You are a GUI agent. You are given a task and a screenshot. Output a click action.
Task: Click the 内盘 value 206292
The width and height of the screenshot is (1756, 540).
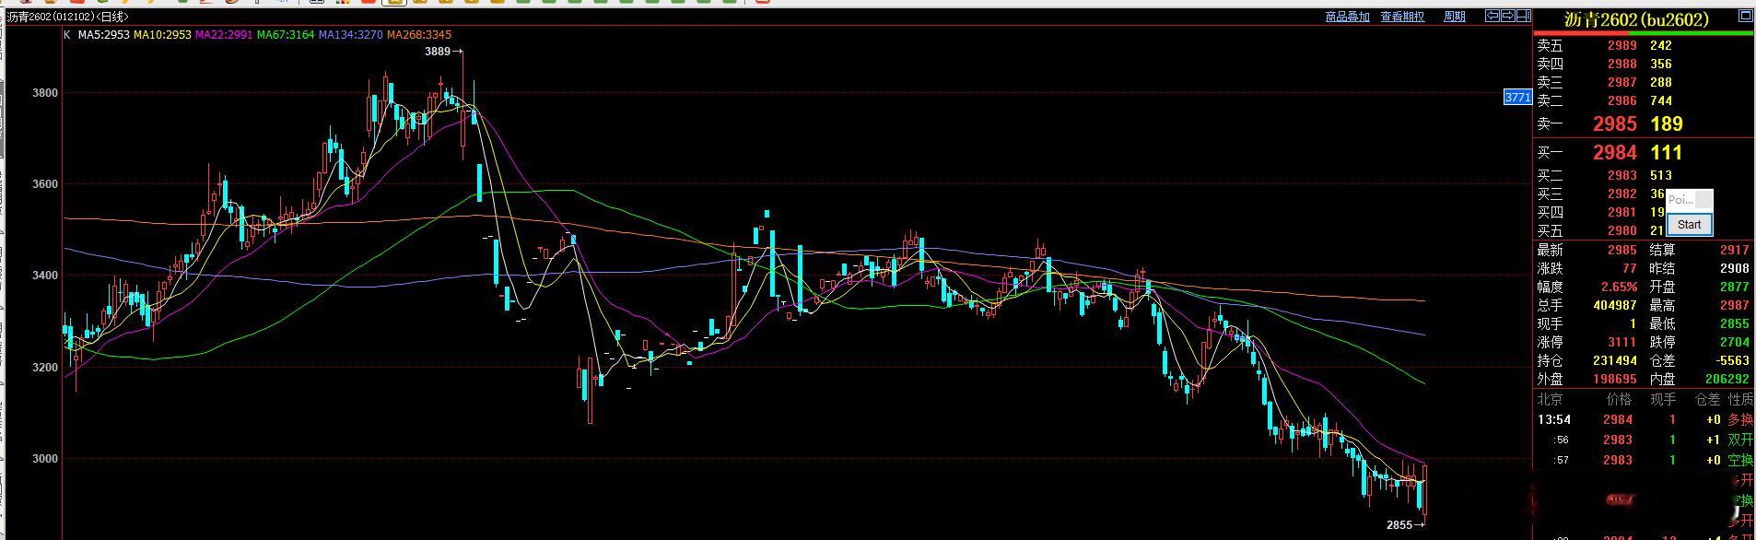tap(1727, 379)
